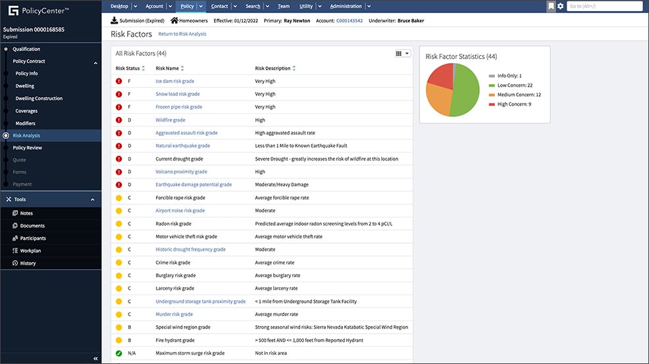The height and width of the screenshot is (364, 649).
Task: Sort by Risk Status column
Action: [x=143, y=68]
